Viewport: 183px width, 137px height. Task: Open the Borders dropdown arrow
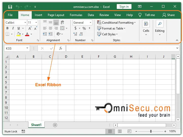pos(12,34)
